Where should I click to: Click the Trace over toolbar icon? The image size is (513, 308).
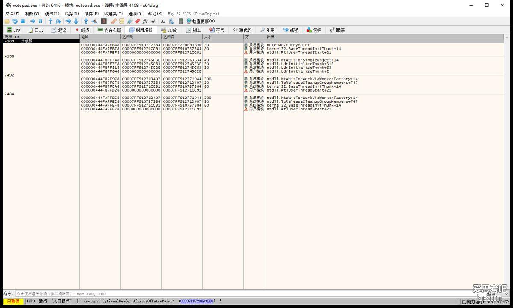click(x=76, y=21)
